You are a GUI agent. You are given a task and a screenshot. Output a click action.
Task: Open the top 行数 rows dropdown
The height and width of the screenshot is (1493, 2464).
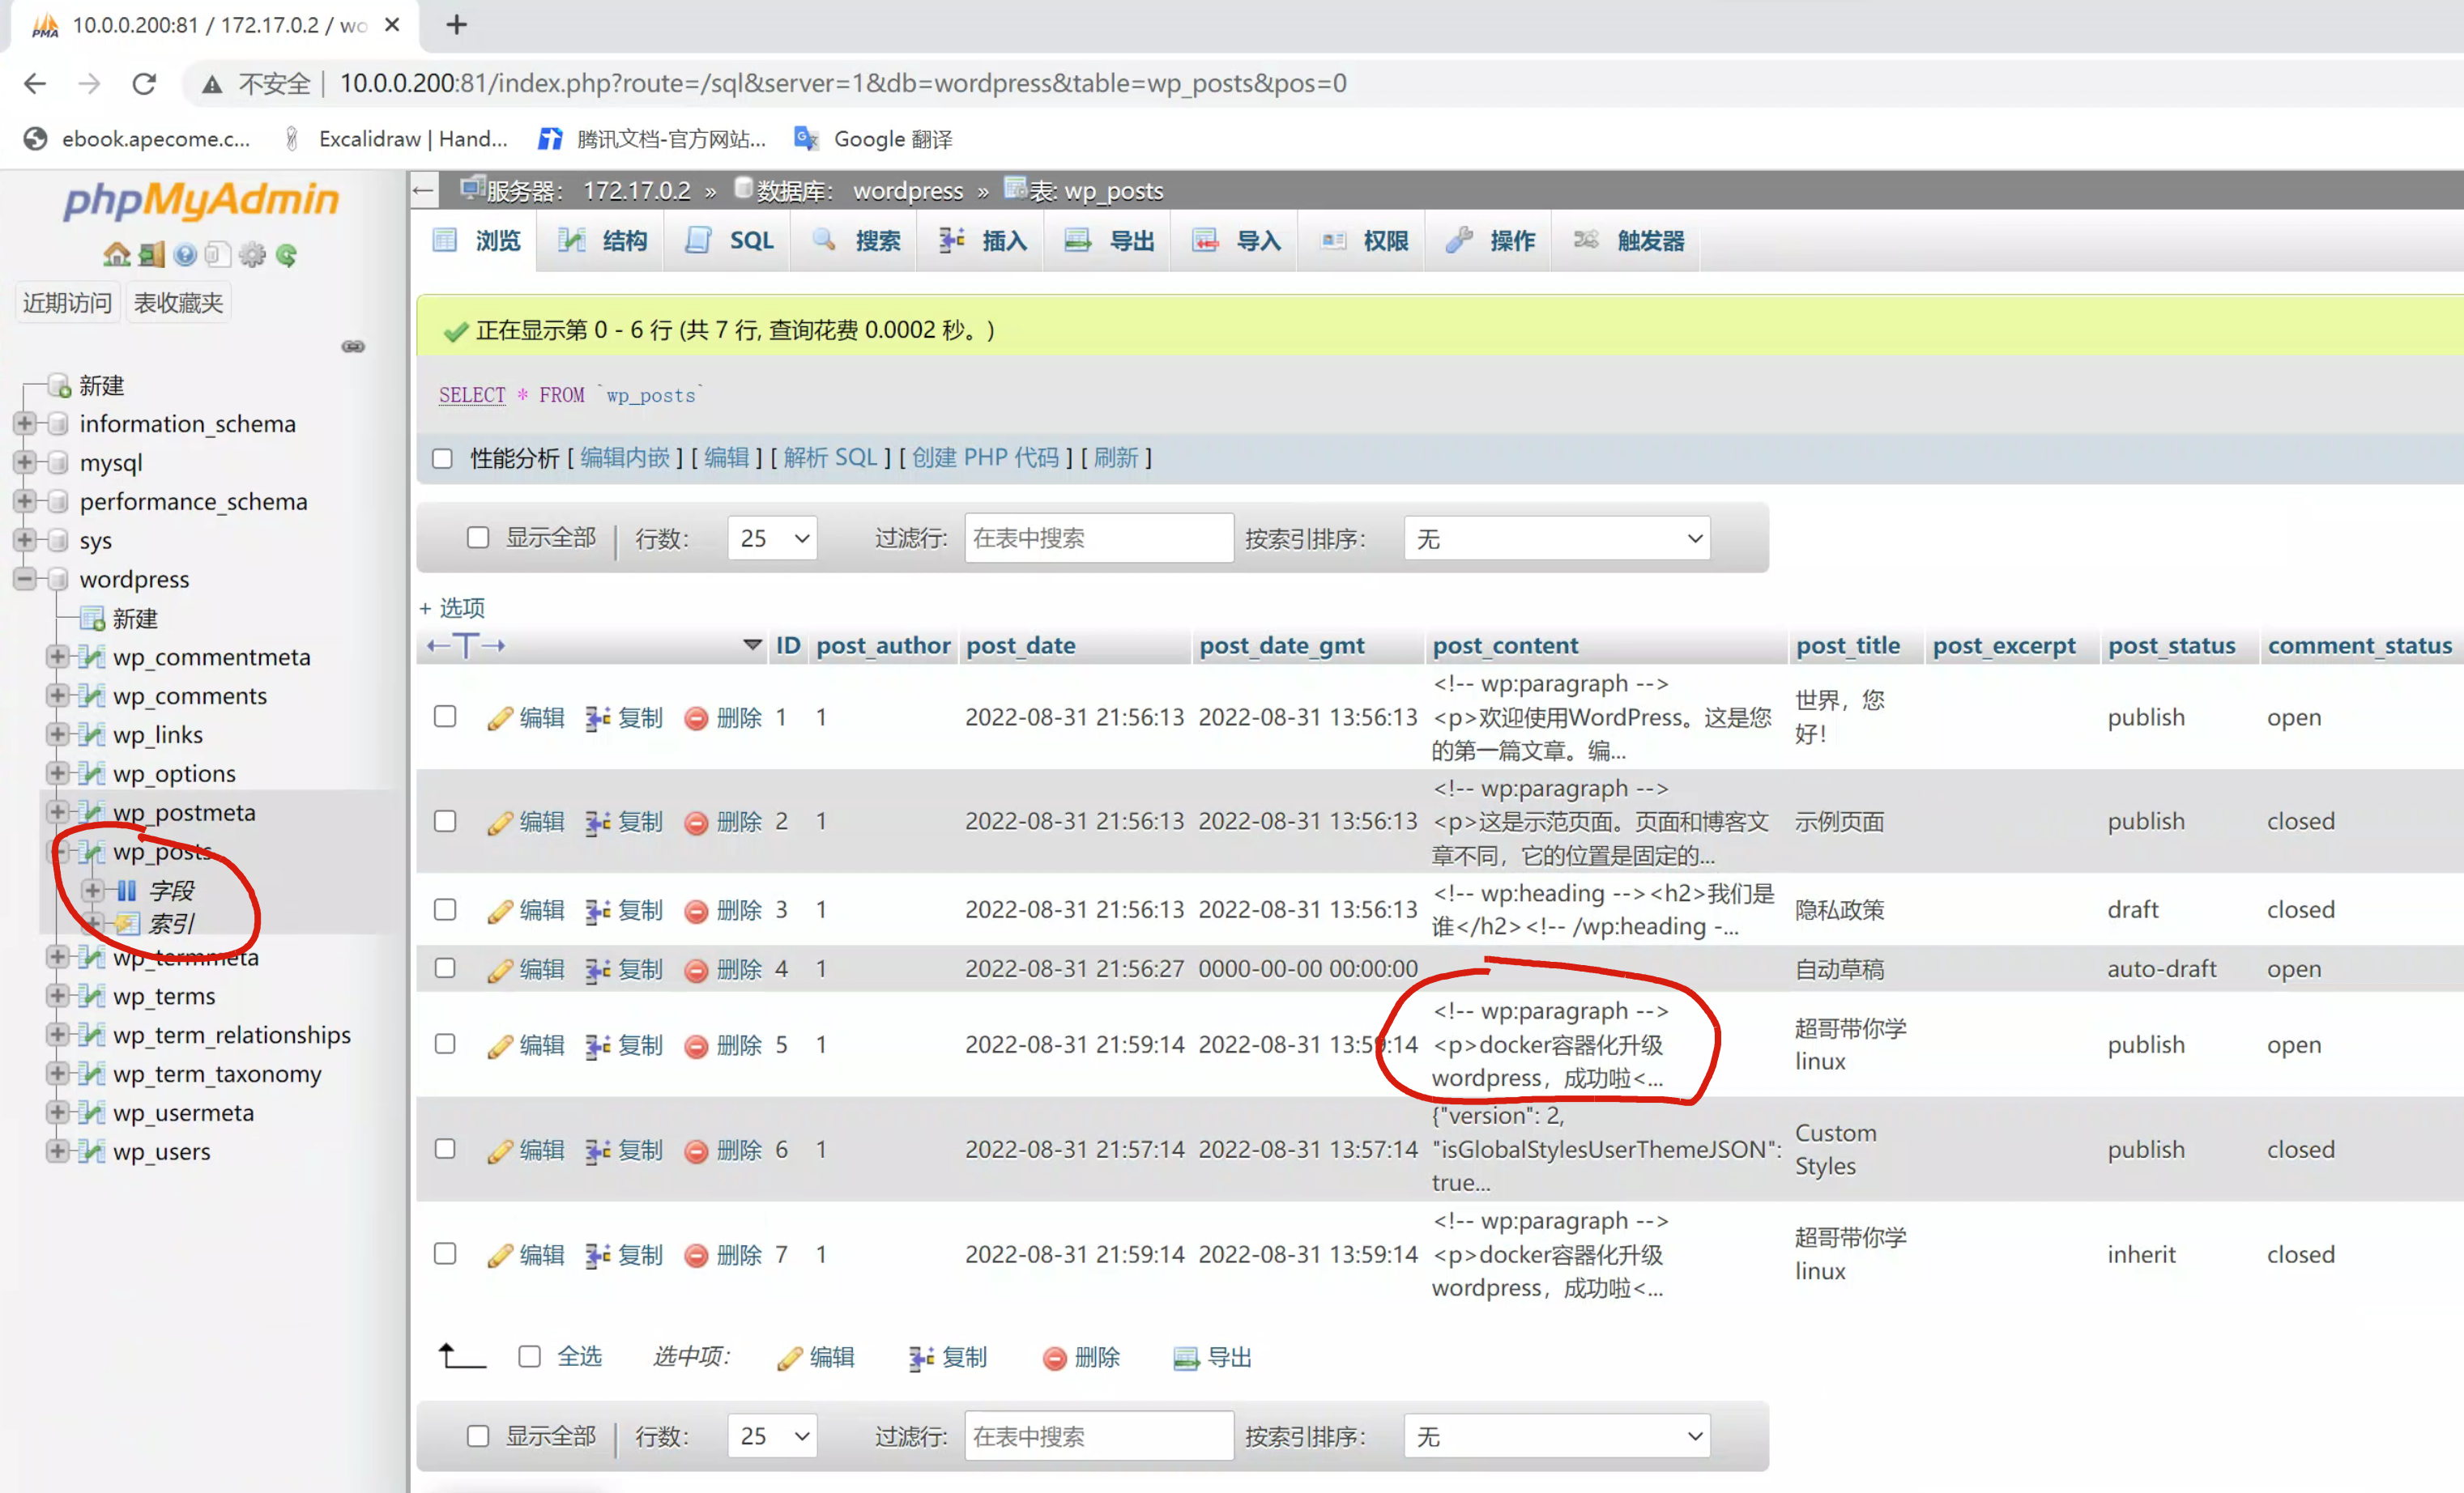coord(772,538)
